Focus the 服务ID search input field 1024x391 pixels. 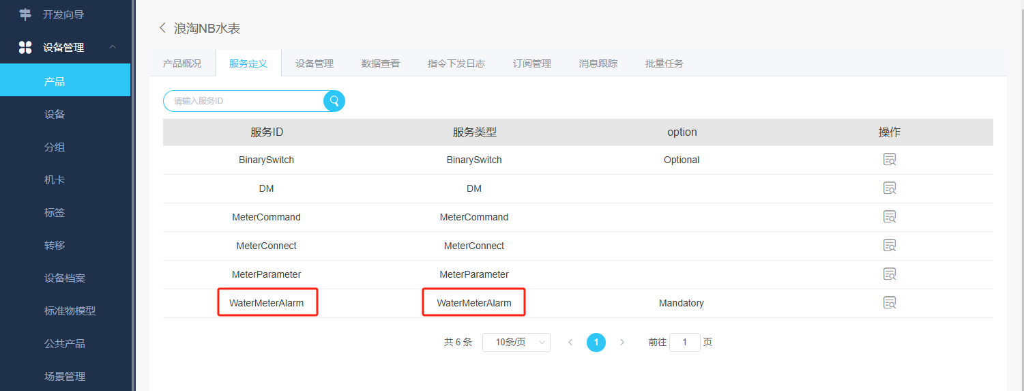[x=243, y=101]
